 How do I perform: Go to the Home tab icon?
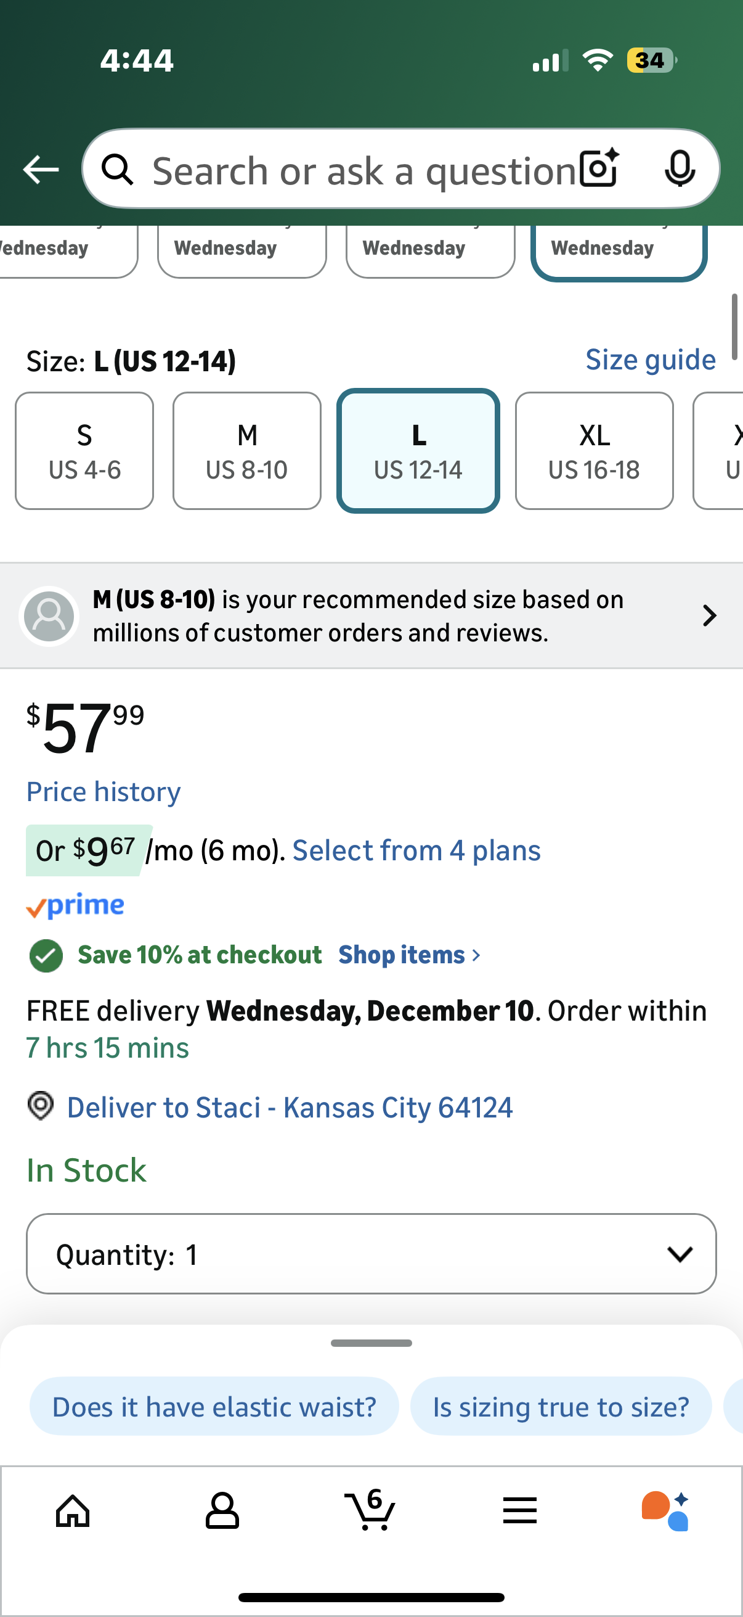click(x=73, y=1511)
